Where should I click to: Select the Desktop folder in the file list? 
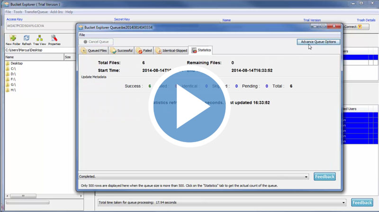[x=17, y=63]
